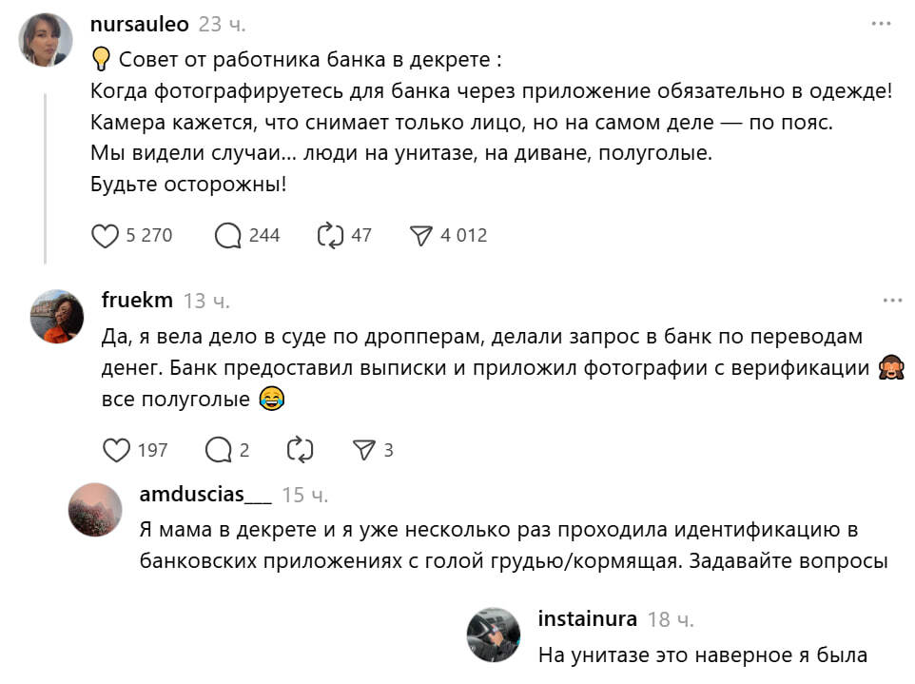The image size is (915, 684).
Task: Share fruekm's comment via send icon
Action: [363, 450]
